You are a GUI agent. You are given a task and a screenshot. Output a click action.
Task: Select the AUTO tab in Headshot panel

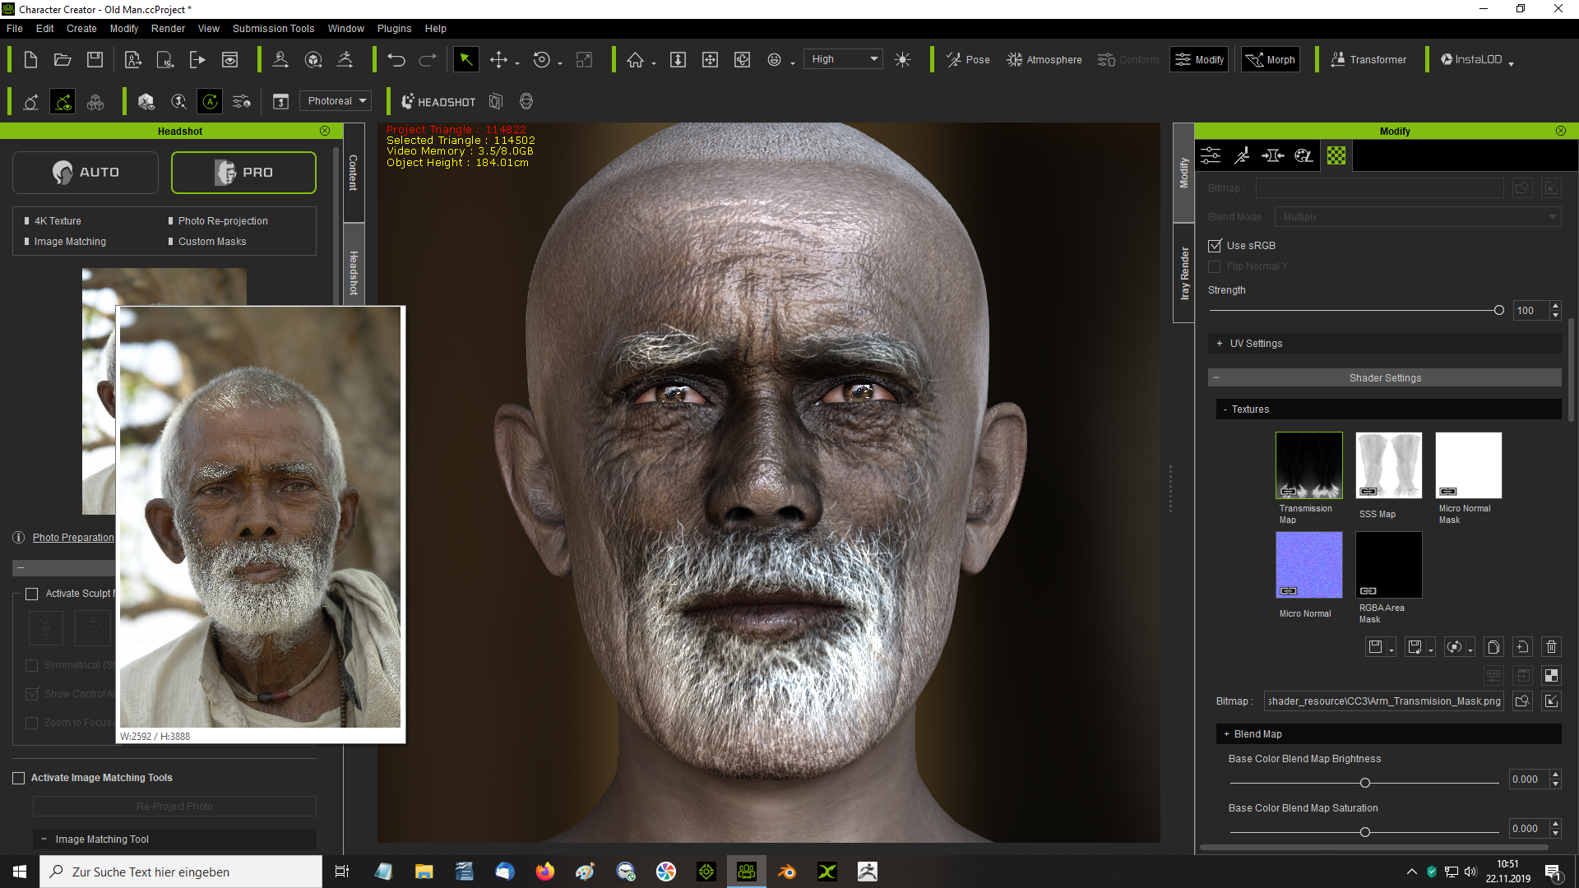(86, 171)
